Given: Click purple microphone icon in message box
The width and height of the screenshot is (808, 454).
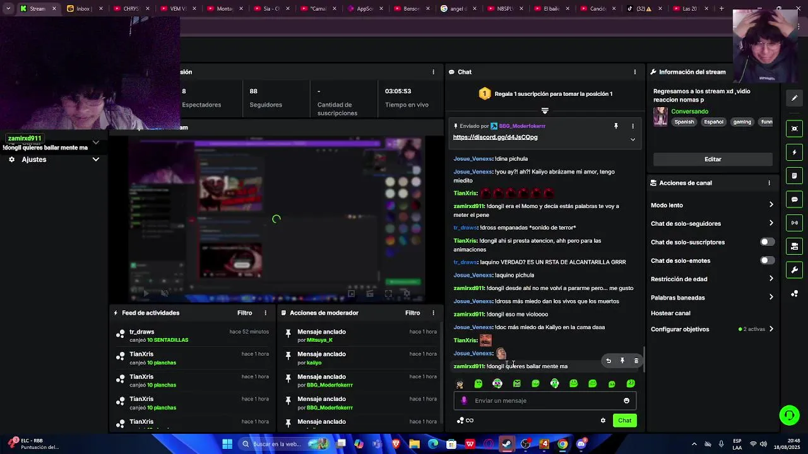Looking at the screenshot, I should pyautogui.click(x=464, y=400).
